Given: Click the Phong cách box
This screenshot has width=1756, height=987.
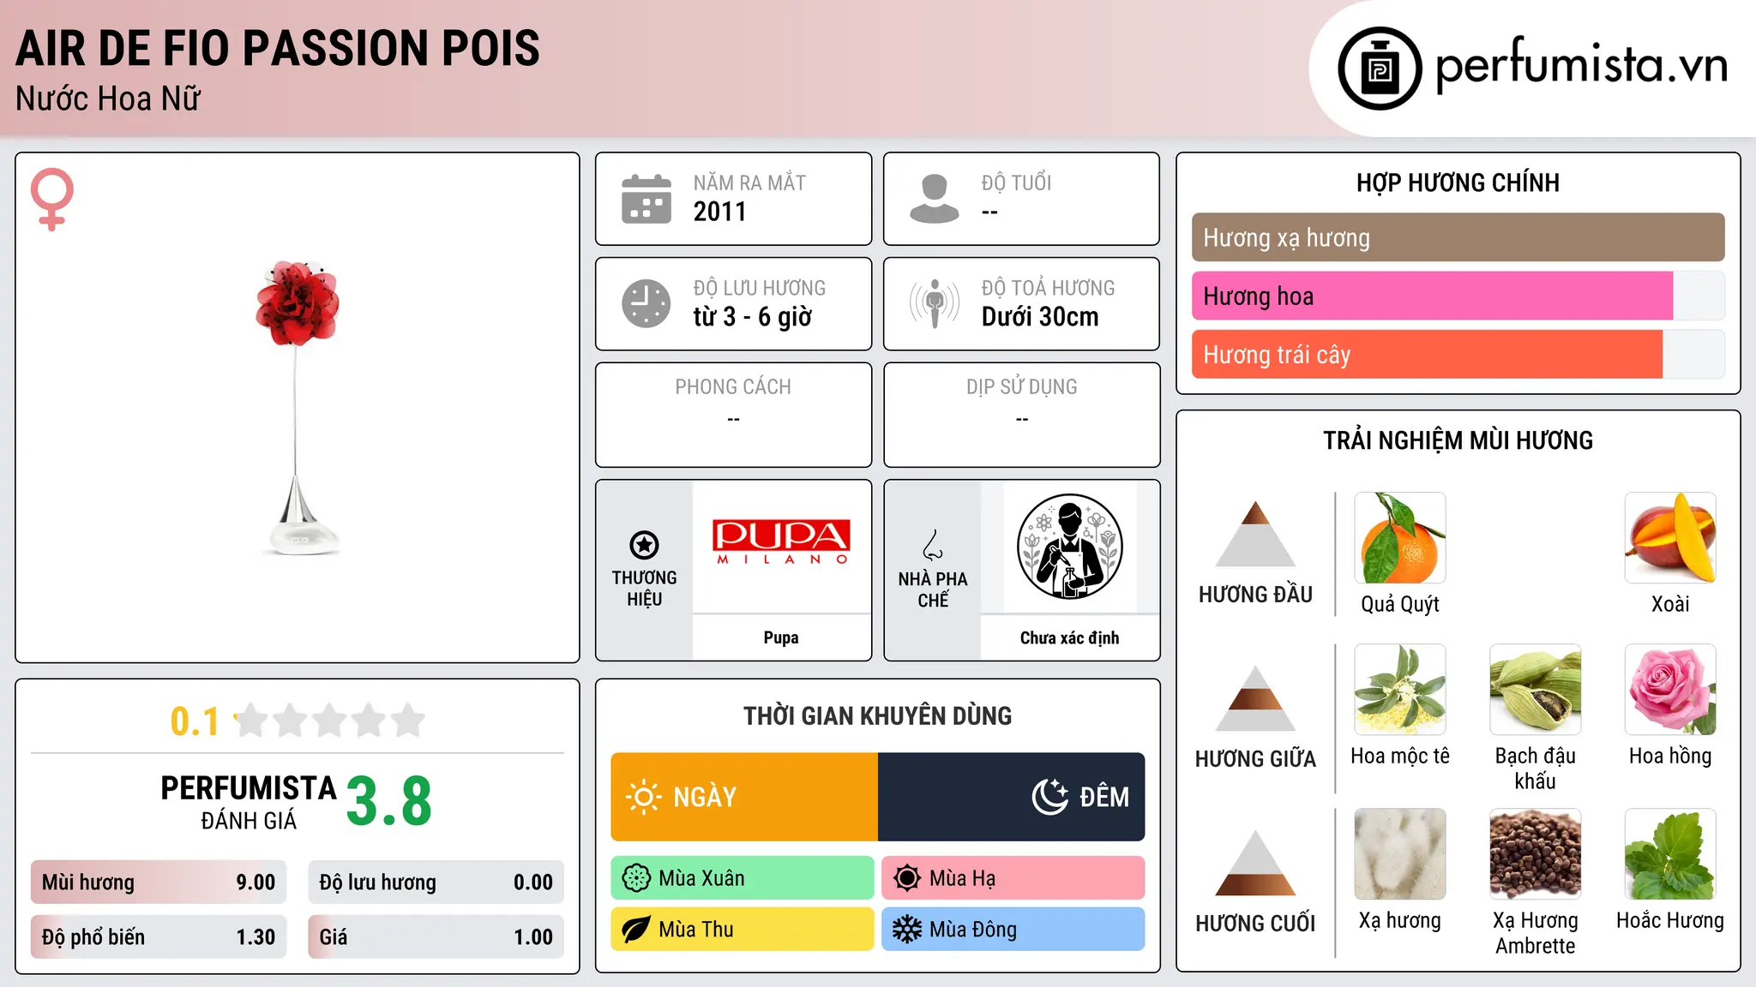Looking at the screenshot, I should tap(733, 415).
